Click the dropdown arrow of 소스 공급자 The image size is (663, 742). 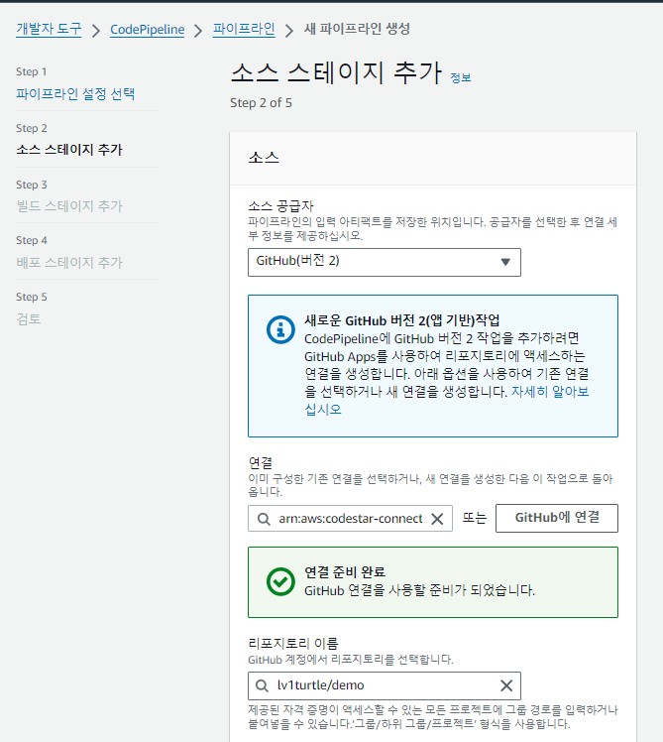[505, 262]
